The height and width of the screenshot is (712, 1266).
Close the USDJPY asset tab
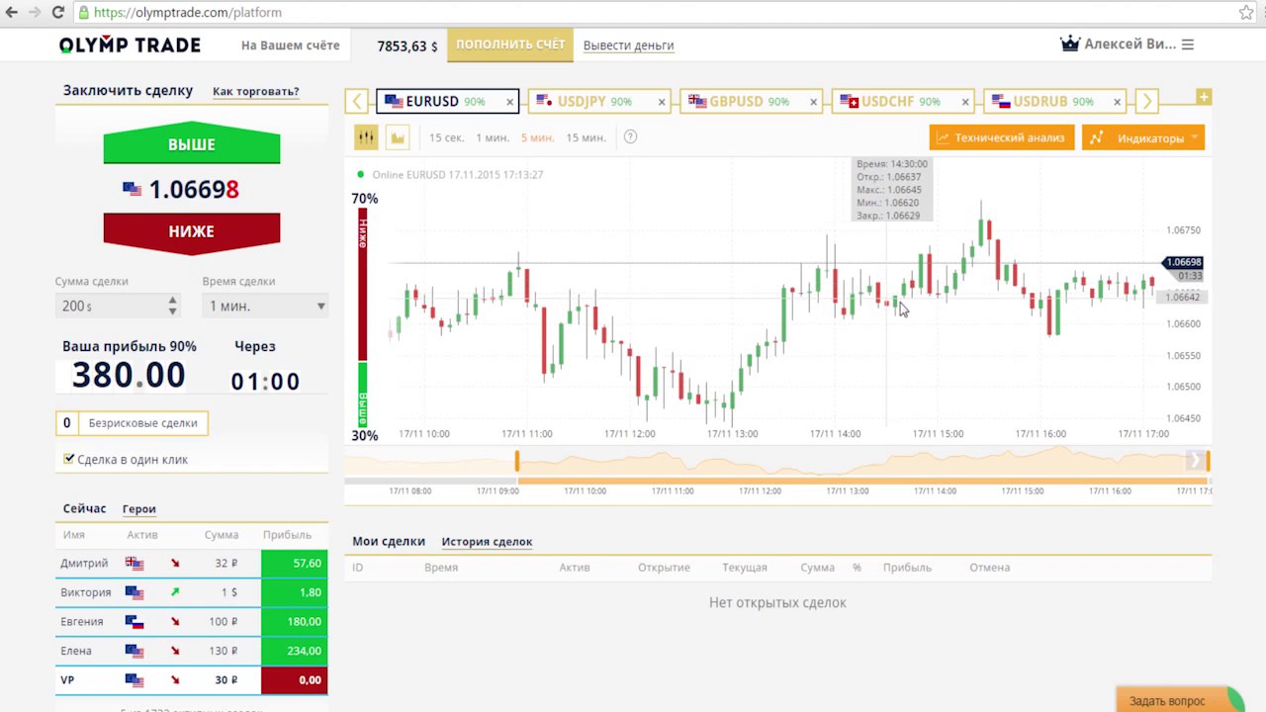(x=662, y=102)
